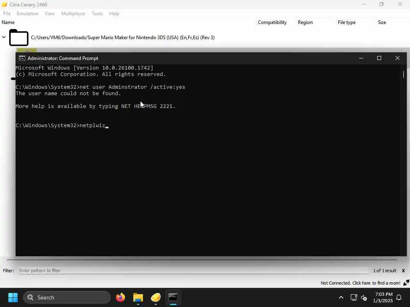Open the Help menu in Citra
The height and width of the screenshot is (307, 410).
coord(114,14)
